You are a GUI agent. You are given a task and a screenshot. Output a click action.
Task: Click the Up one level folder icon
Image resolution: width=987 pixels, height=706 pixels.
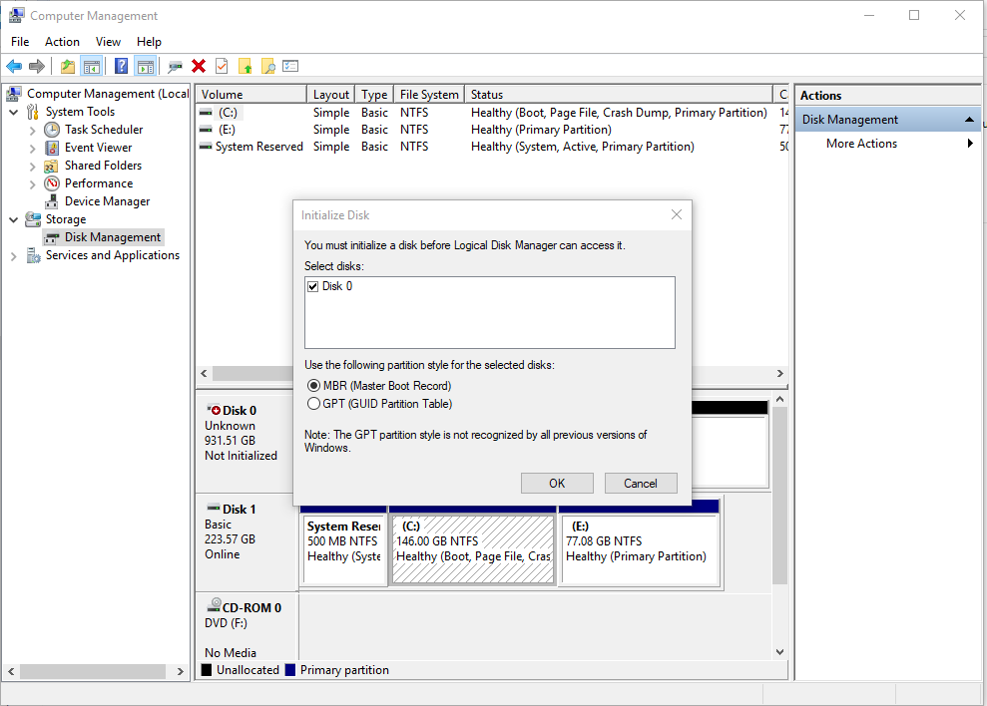pos(68,66)
